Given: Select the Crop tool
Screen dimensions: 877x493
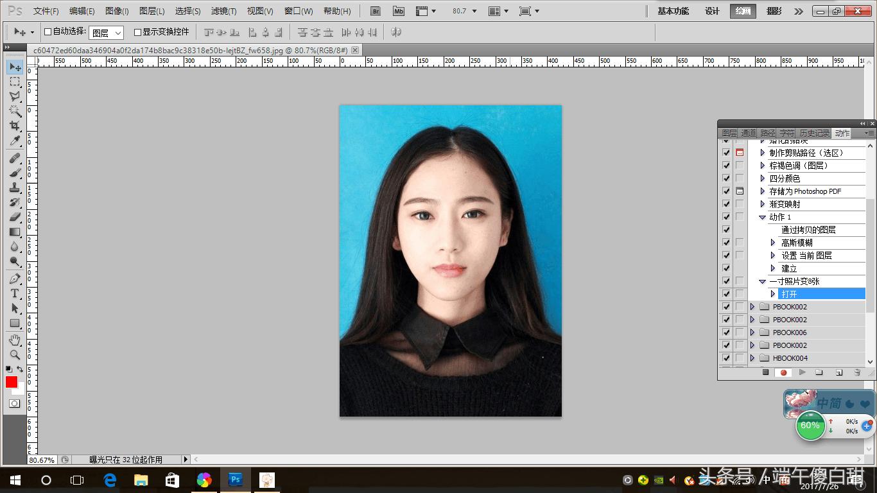Looking at the screenshot, I should (x=15, y=126).
